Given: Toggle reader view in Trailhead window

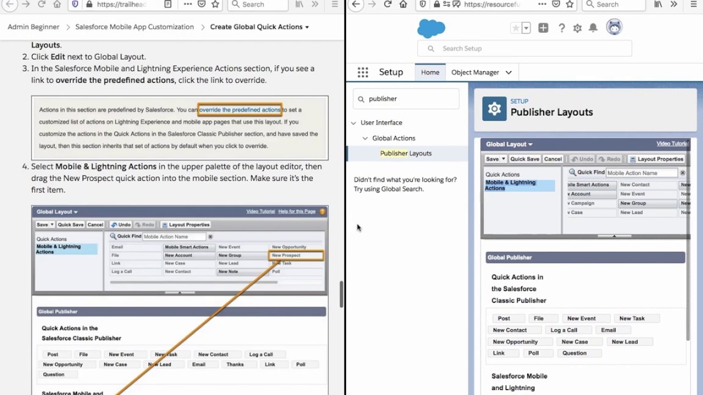Looking at the screenshot, I should click(x=168, y=4).
